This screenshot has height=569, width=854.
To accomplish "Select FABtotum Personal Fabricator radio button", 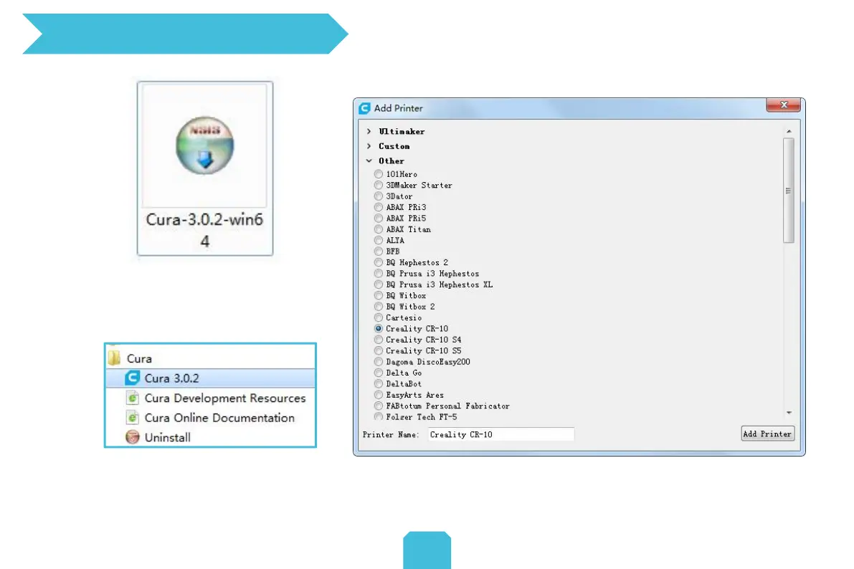I will (379, 406).
